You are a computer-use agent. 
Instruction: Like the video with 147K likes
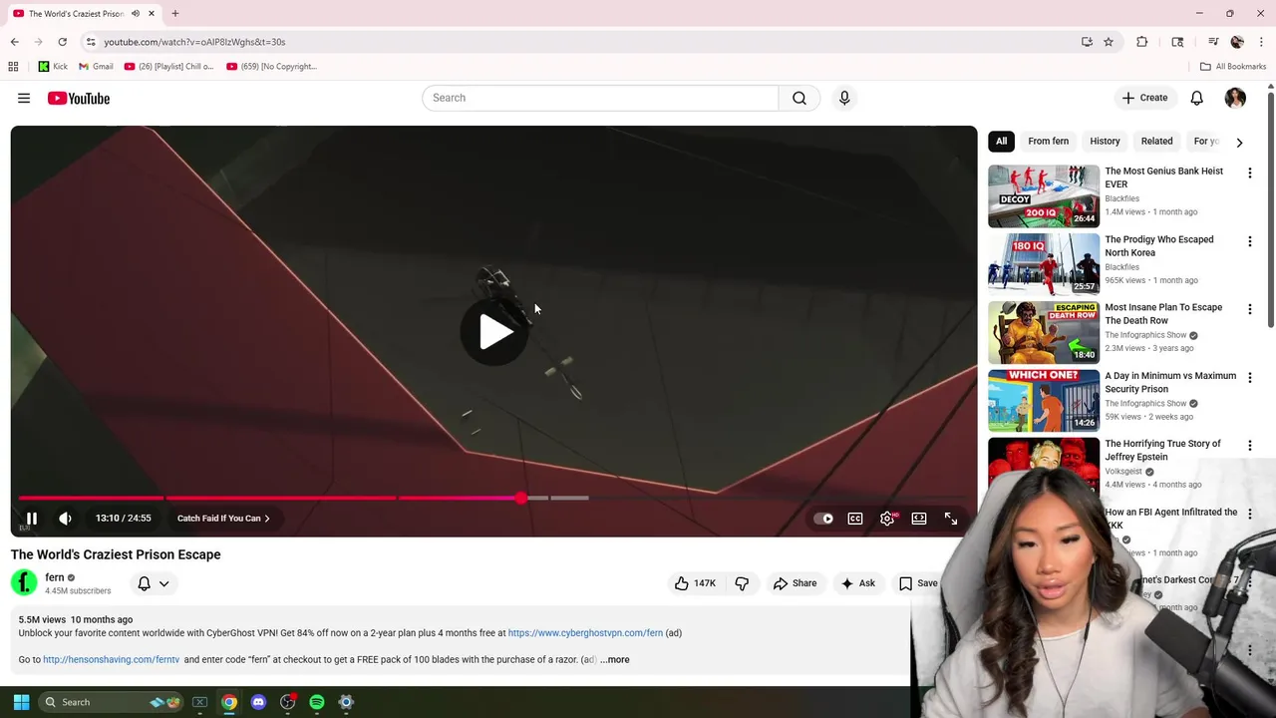coord(697,583)
